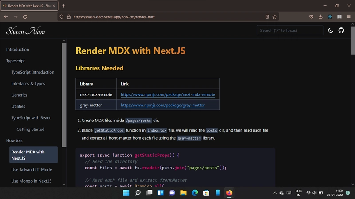
Task: Open Windows taskbar search
Action: [138, 193]
